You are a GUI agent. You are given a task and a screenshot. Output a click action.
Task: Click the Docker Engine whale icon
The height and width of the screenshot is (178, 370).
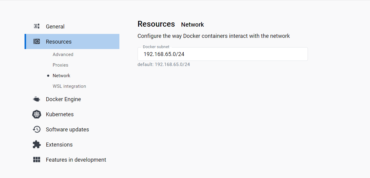(37, 99)
